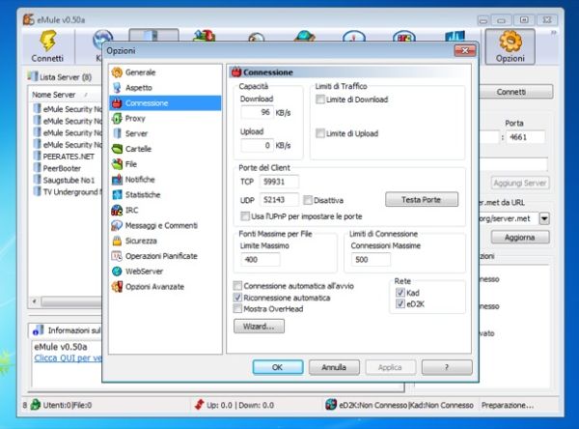Viewport: 579px width, 429px height.
Task: Click left arrow of server list scrollbar
Action: [35, 301]
